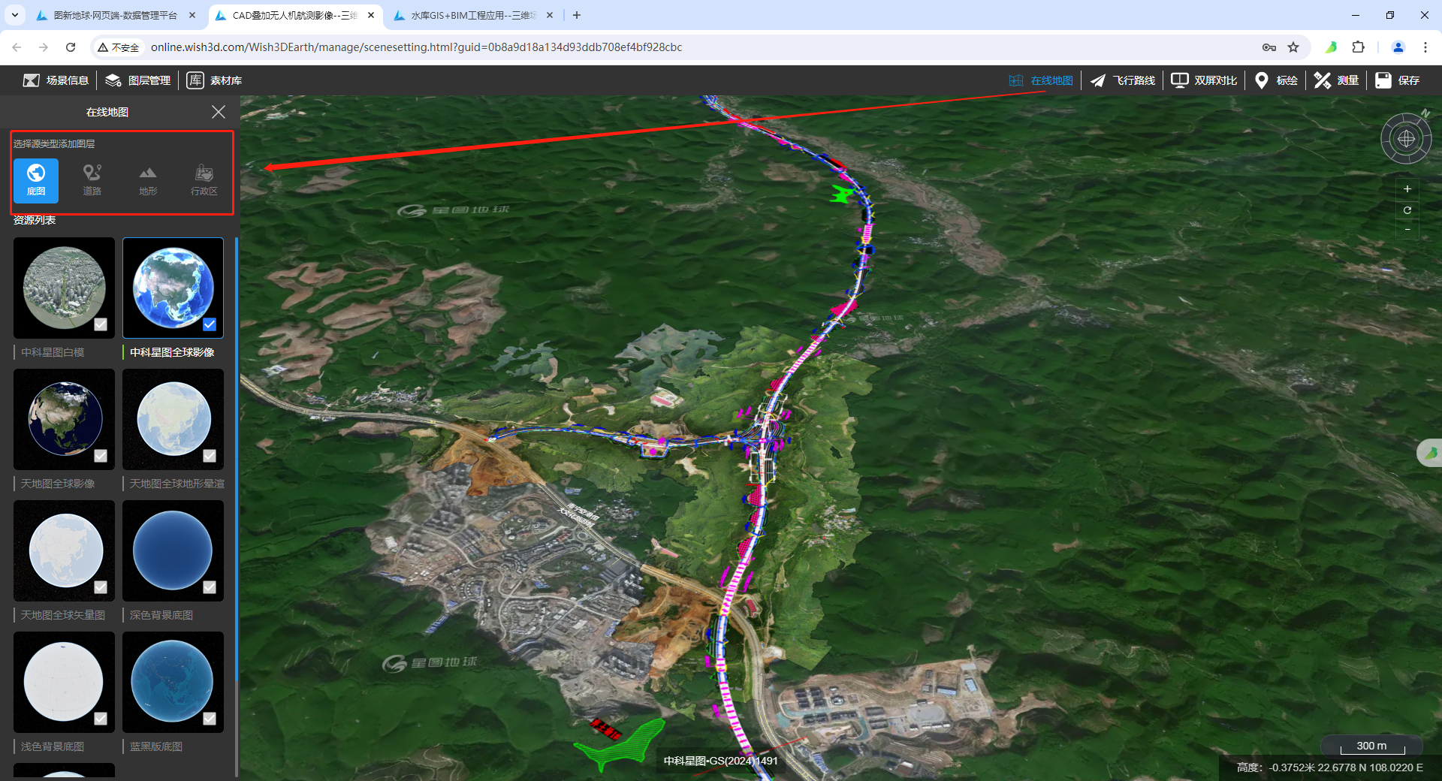Select the 底图 basemap source type
The image size is (1442, 781).
[x=36, y=181]
